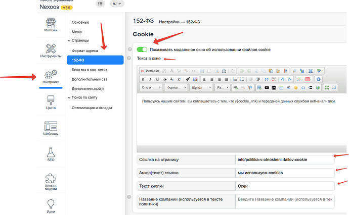Open the Цвета paintbrush section
This screenshot has width=349, height=215.
coord(51,102)
